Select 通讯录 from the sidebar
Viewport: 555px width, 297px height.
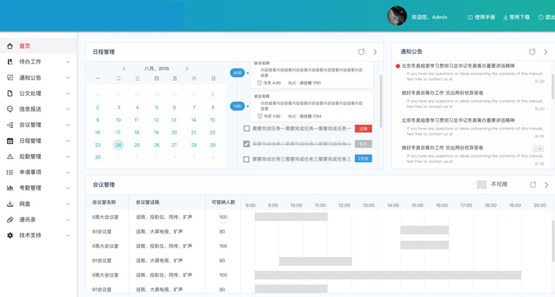coord(28,220)
